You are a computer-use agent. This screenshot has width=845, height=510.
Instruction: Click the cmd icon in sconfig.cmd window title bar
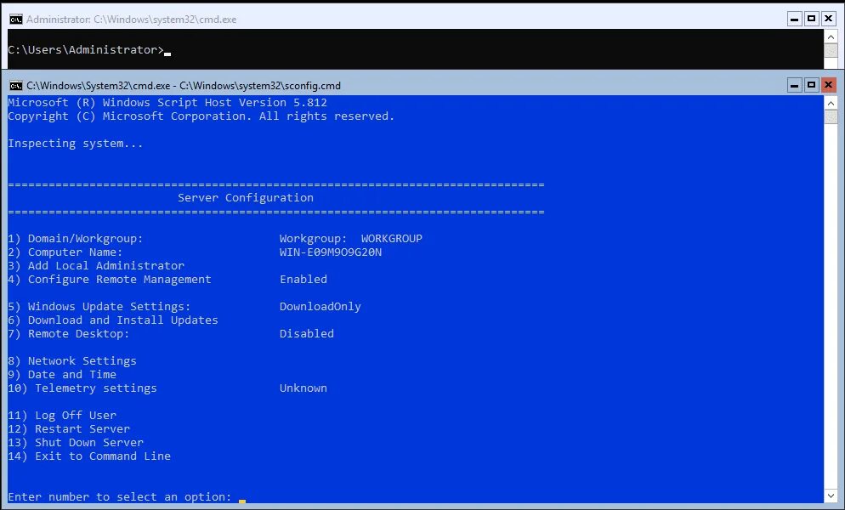(15, 86)
